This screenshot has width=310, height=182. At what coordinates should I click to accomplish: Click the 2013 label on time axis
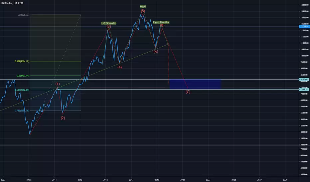pyautogui.click(x=80, y=180)
